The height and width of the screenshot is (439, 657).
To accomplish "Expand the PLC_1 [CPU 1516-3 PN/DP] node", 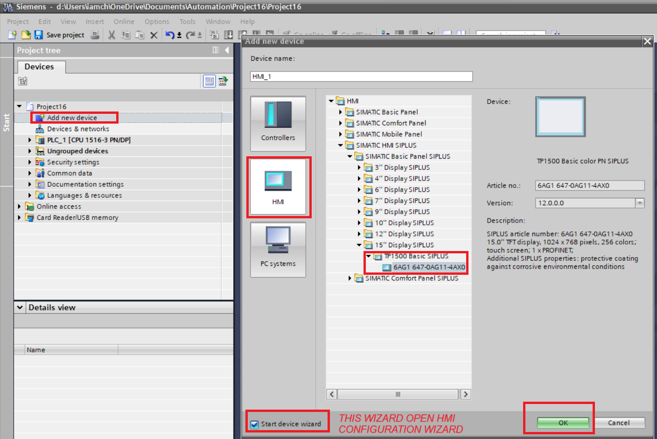I will pyautogui.click(x=30, y=140).
